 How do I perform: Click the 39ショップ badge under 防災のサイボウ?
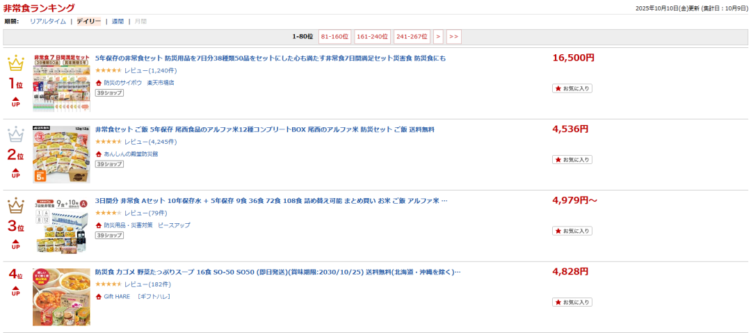tap(109, 92)
